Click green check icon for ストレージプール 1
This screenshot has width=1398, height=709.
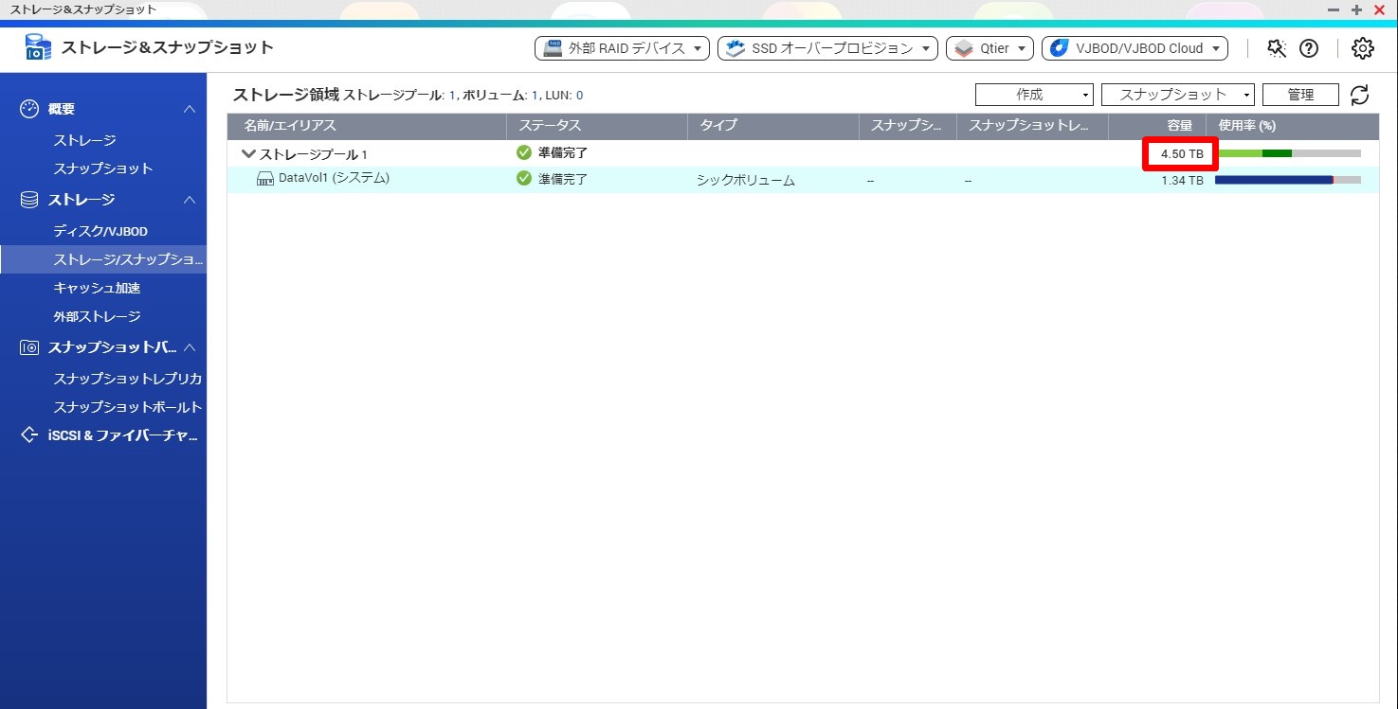coord(524,152)
